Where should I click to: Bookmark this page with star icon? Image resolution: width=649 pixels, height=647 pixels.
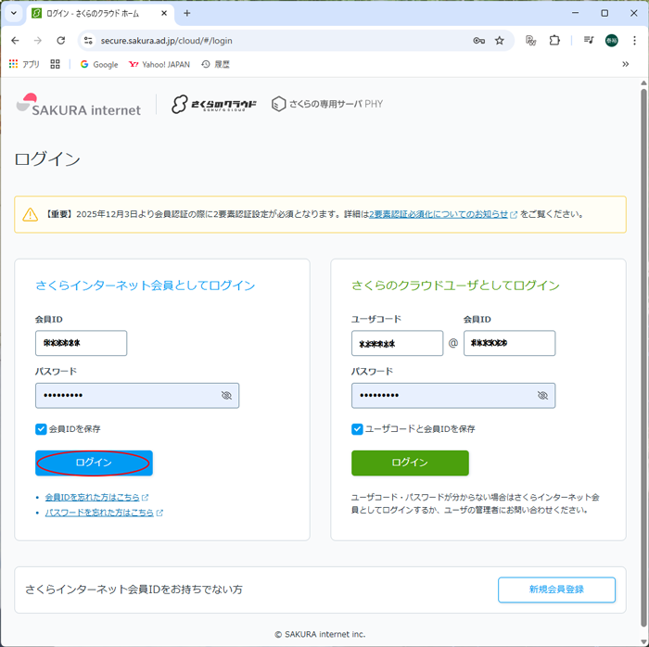tap(500, 41)
